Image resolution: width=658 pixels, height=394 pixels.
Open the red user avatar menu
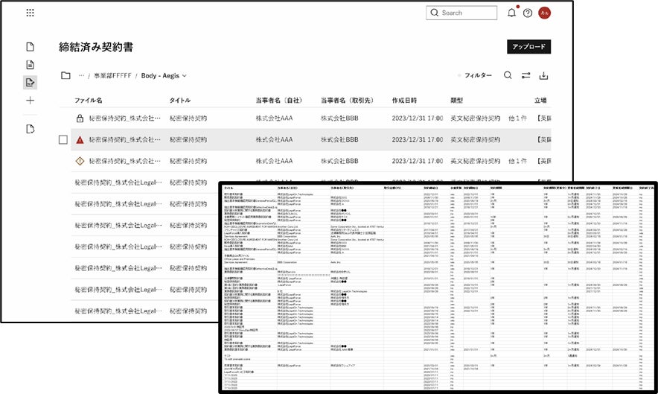pos(544,13)
